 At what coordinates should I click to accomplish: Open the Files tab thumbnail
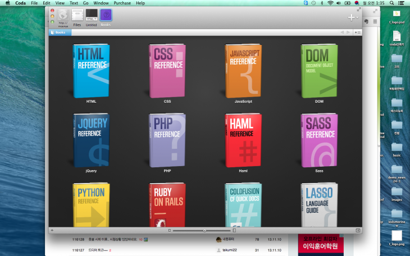77,15
